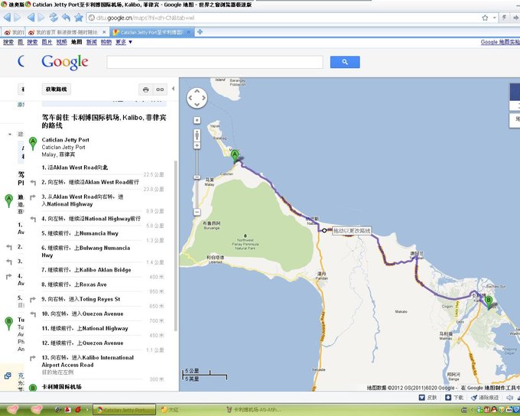520x416 pixels.
Task: Click the 清除痕迹 clear traces button
Action: pyautogui.click(x=485, y=398)
